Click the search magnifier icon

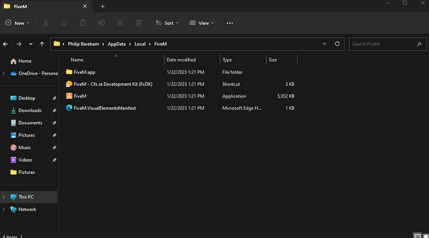pos(419,44)
